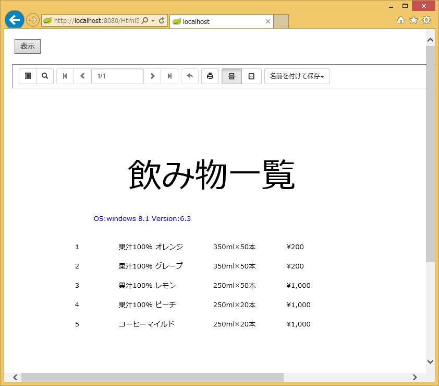Image resolution: width=439 pixels, height=386 pixels.
Task: Click the page number field showing 1/1
Action: pyautogui.click(x=117, y=76)
